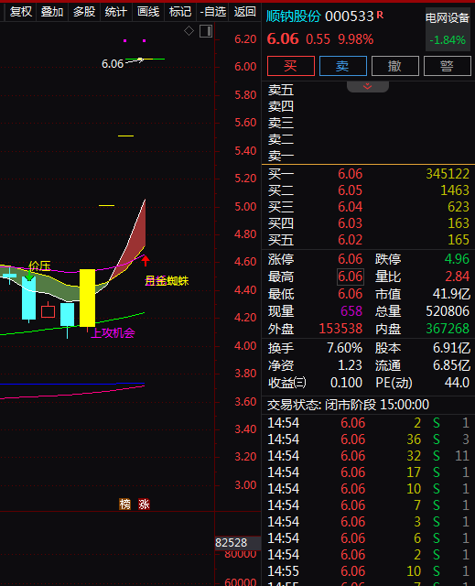The height and width of the screenshot is (586, 475).
Task: Click the red R margin marker
Action: tap(380, 15)
